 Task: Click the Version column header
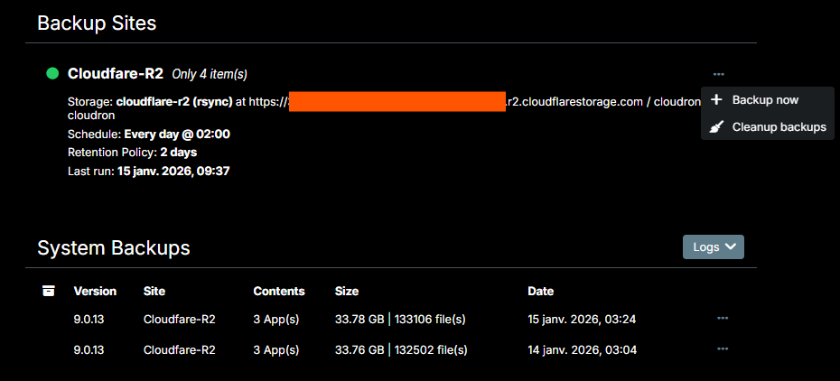point(95,291)
